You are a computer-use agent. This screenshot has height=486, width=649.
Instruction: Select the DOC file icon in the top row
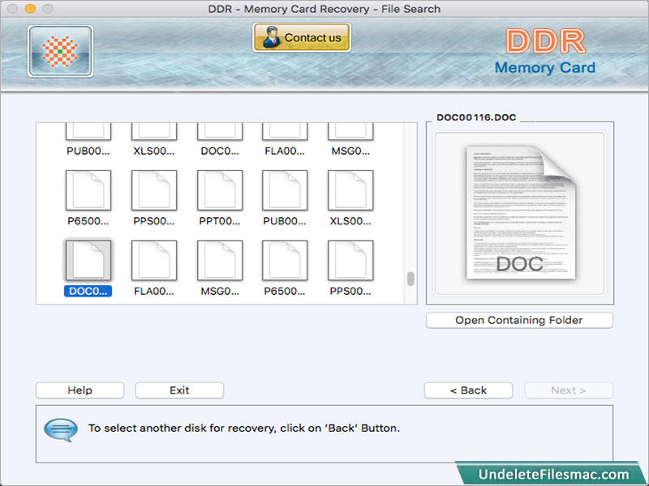[219, 130]
